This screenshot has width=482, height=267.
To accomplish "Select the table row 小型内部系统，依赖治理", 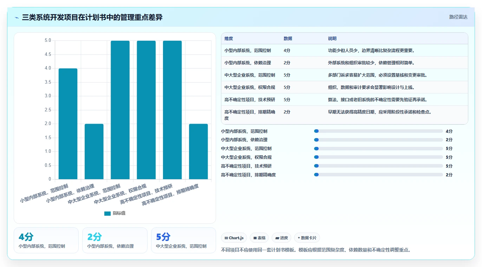I will 345,63.
